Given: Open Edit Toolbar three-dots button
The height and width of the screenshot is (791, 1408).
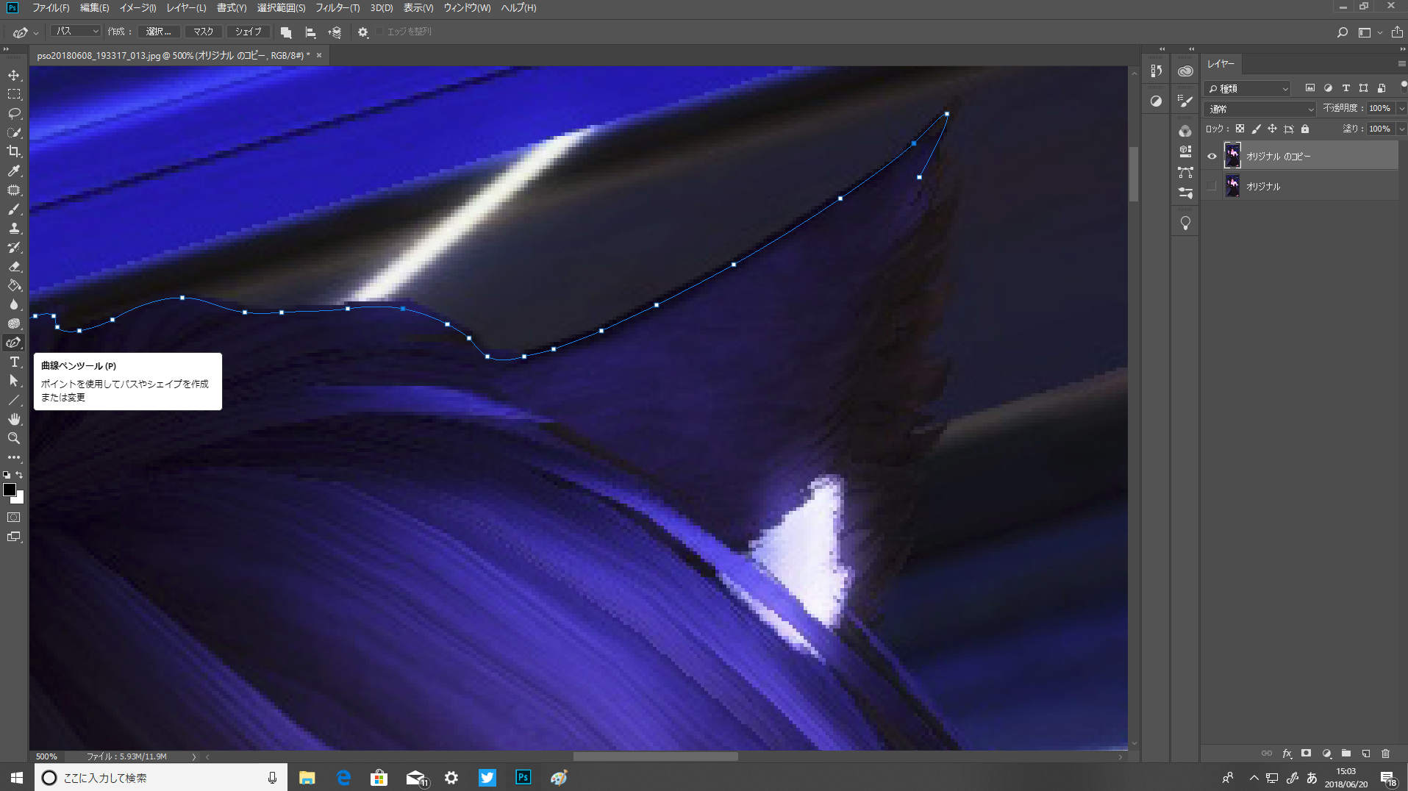Looking at the screenshot, I should click(x=14, y=457).
